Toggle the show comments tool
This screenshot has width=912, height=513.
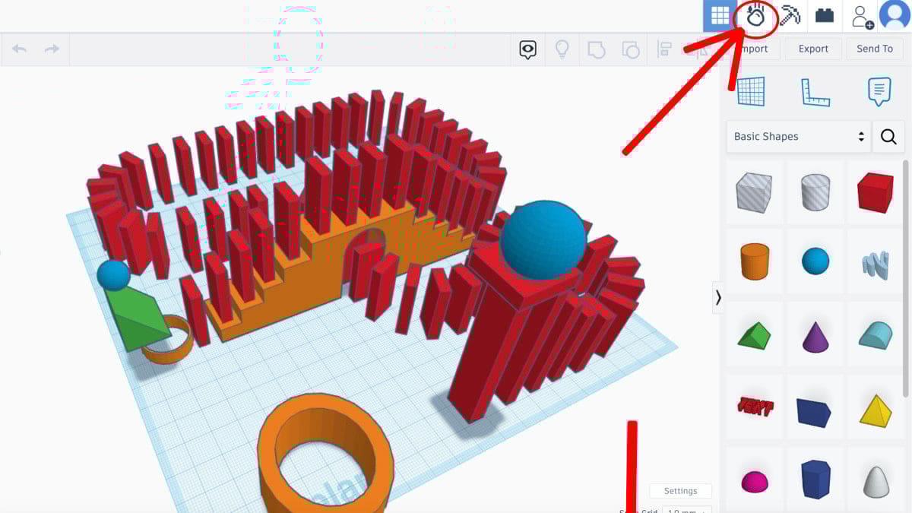[527, 49]
